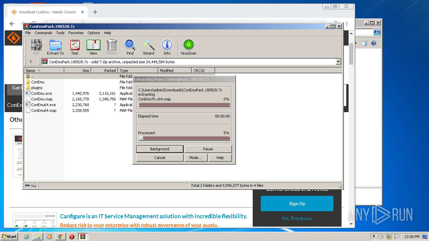Sort by the Name column header
The image size is (429, 241).
click(x=44, y=70)
